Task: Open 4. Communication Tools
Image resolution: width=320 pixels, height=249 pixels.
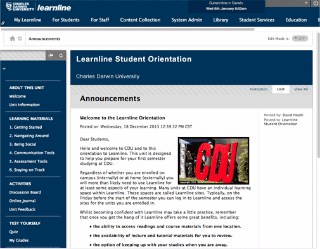Action: 32,153
